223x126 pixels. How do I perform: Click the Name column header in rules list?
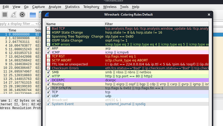tap(75, 24)
